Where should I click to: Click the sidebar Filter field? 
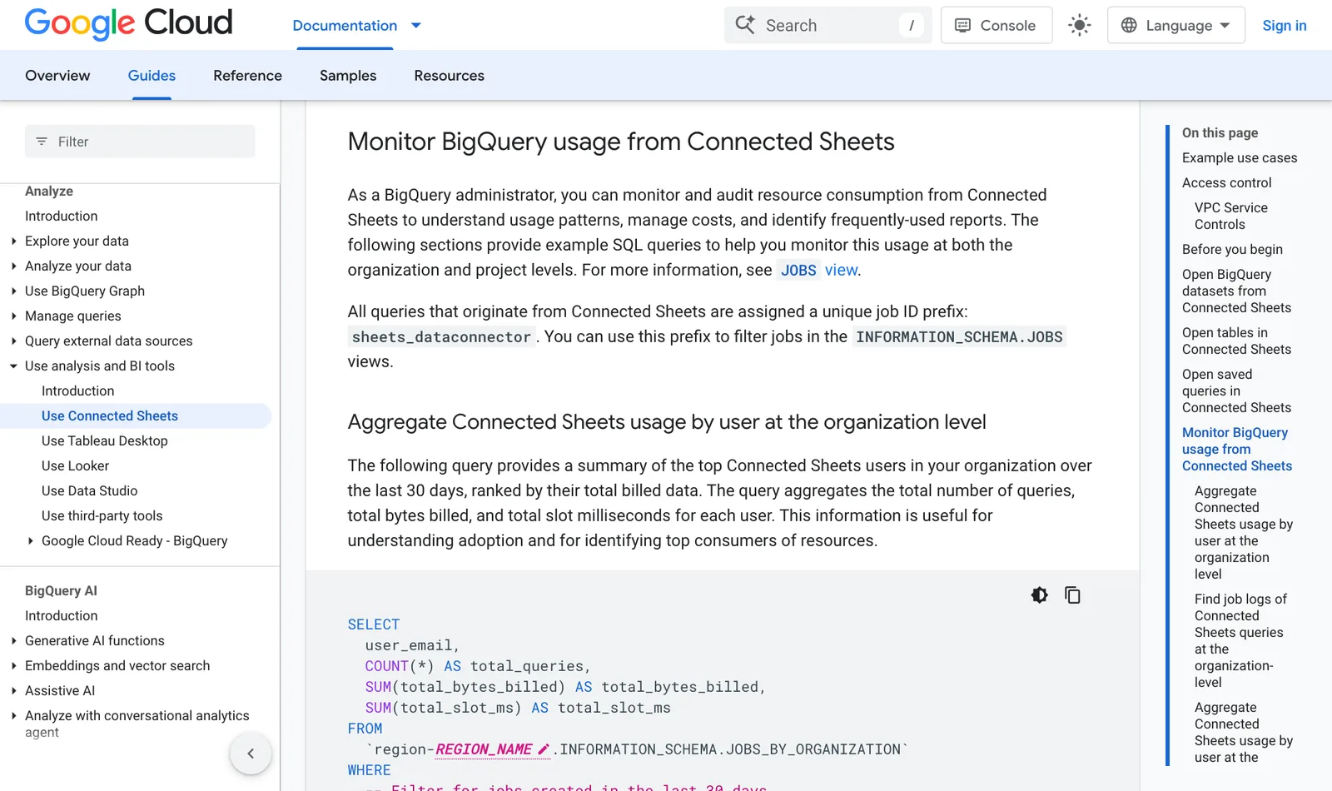coord(140,142)
